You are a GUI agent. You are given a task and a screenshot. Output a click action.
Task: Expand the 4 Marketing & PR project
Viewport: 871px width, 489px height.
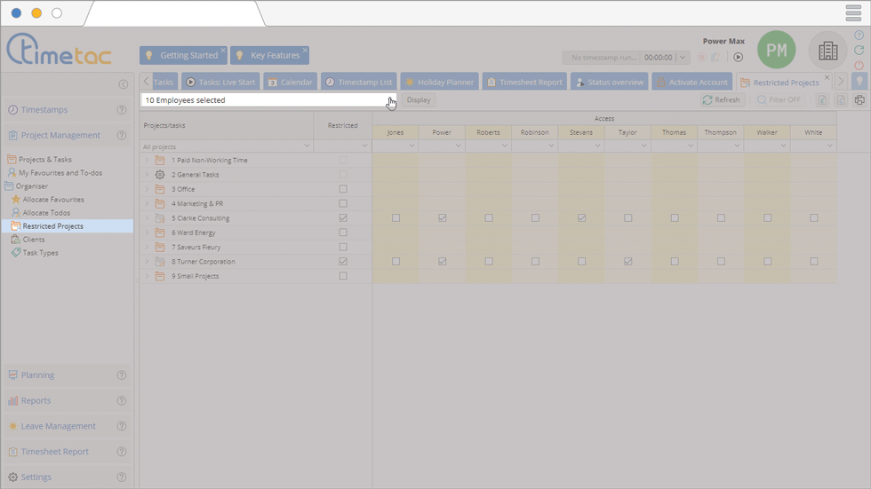[148, 204]
